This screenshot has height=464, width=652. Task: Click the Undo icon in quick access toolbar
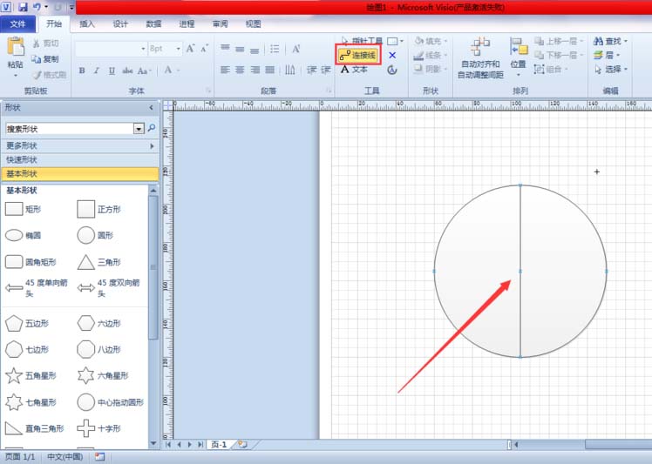(37, 7)
